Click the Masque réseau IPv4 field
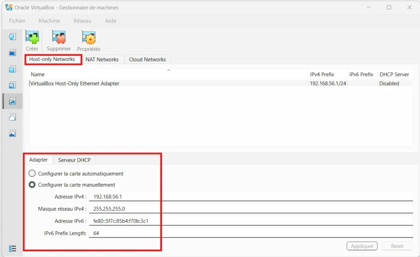This screenshot has height=257, width=420. tap(251, 209)
